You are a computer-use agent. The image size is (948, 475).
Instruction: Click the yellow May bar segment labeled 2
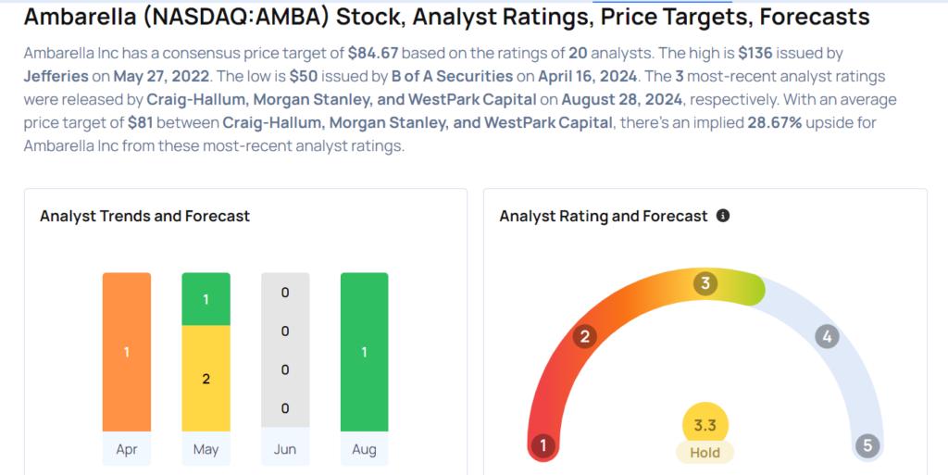coord(206,379)
